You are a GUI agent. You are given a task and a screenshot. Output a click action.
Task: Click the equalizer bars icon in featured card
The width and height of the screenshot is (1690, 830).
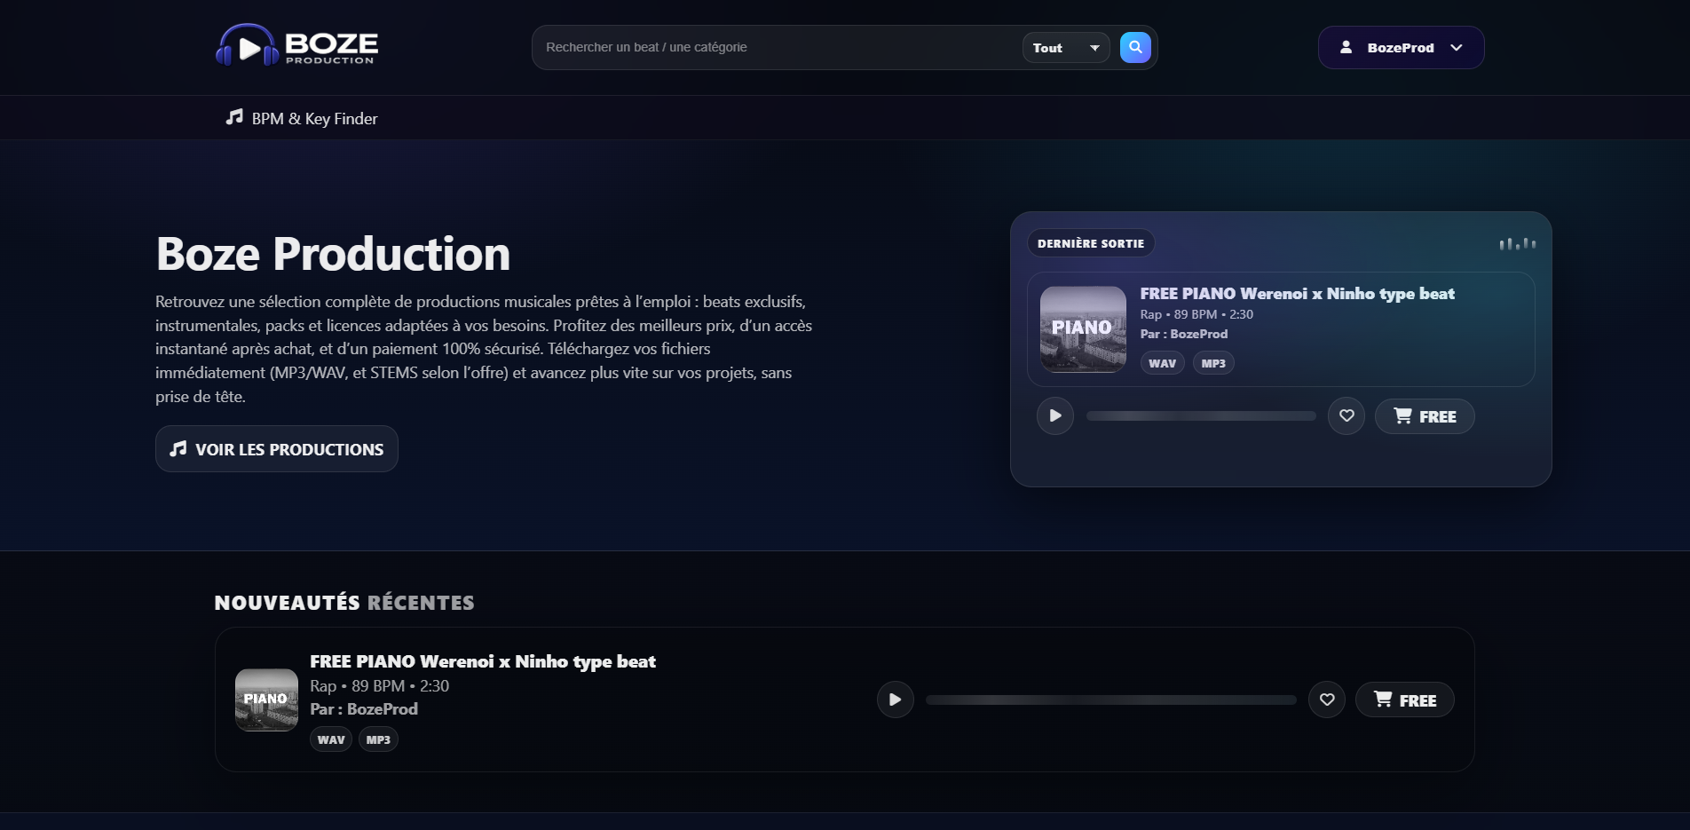point(1517,243)
